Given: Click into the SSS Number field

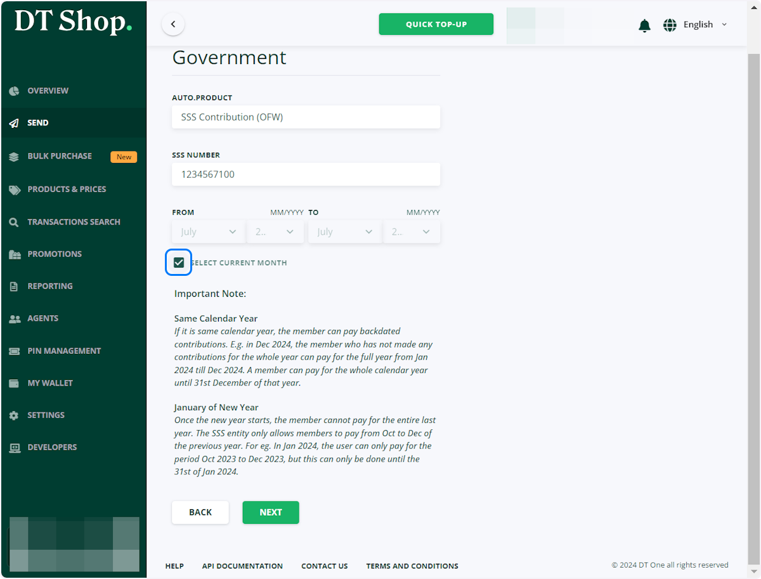Looking at the screenshot, I should (306, 174).
